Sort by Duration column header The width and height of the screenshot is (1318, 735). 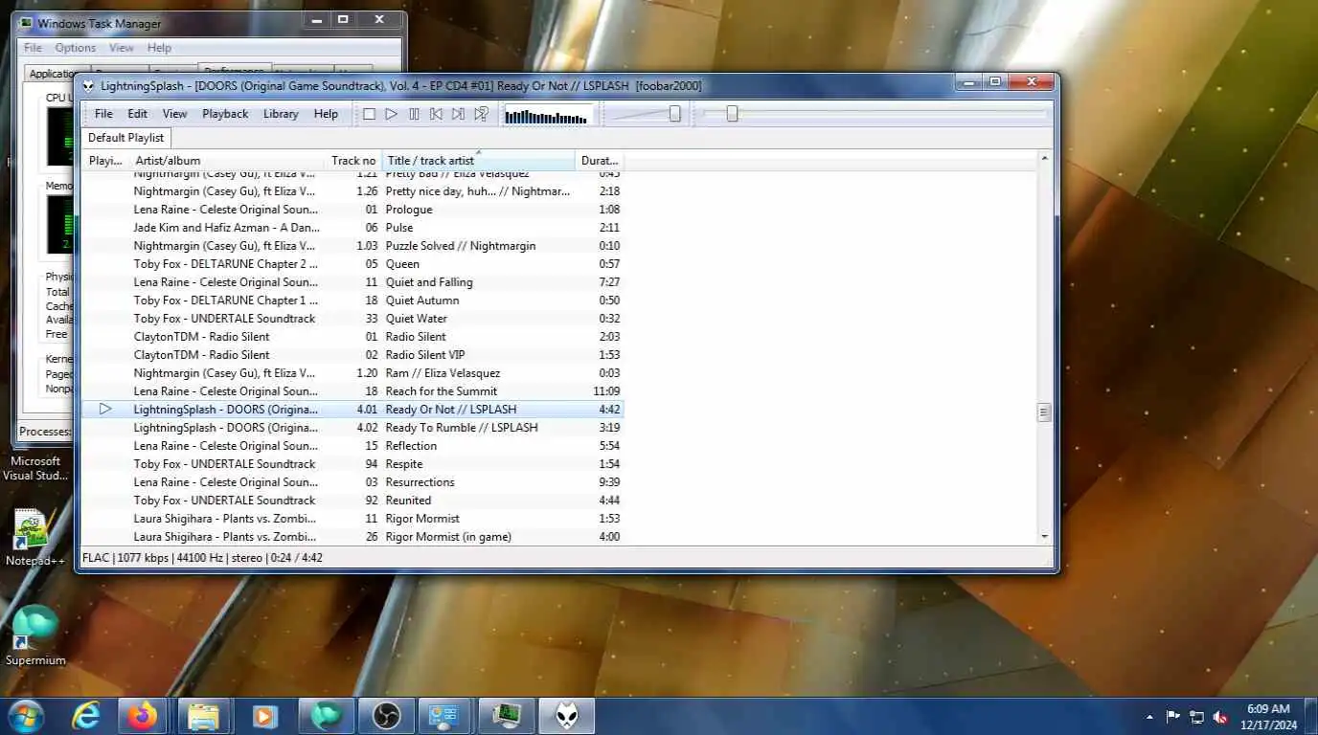[600, 161]
